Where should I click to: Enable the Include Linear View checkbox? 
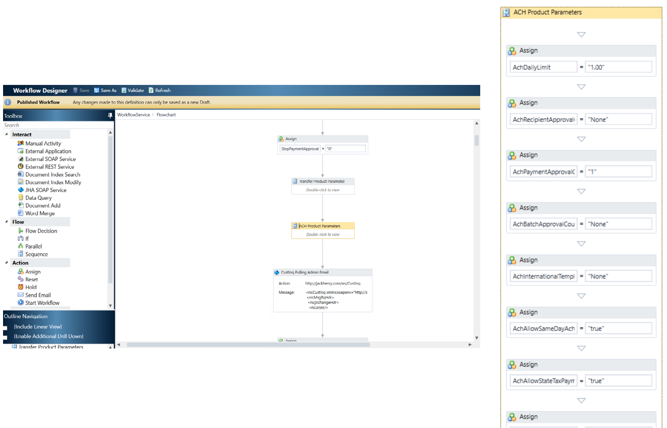(5, 328)
